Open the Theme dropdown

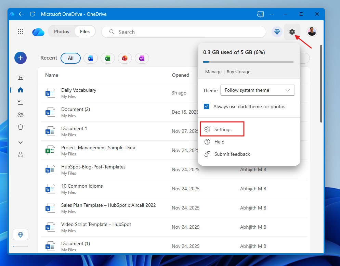257,90
